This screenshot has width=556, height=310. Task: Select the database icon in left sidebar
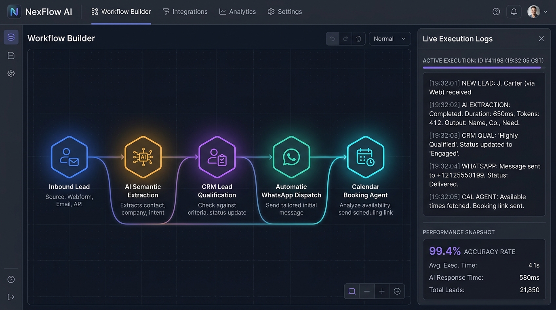[x=11, y=37]
